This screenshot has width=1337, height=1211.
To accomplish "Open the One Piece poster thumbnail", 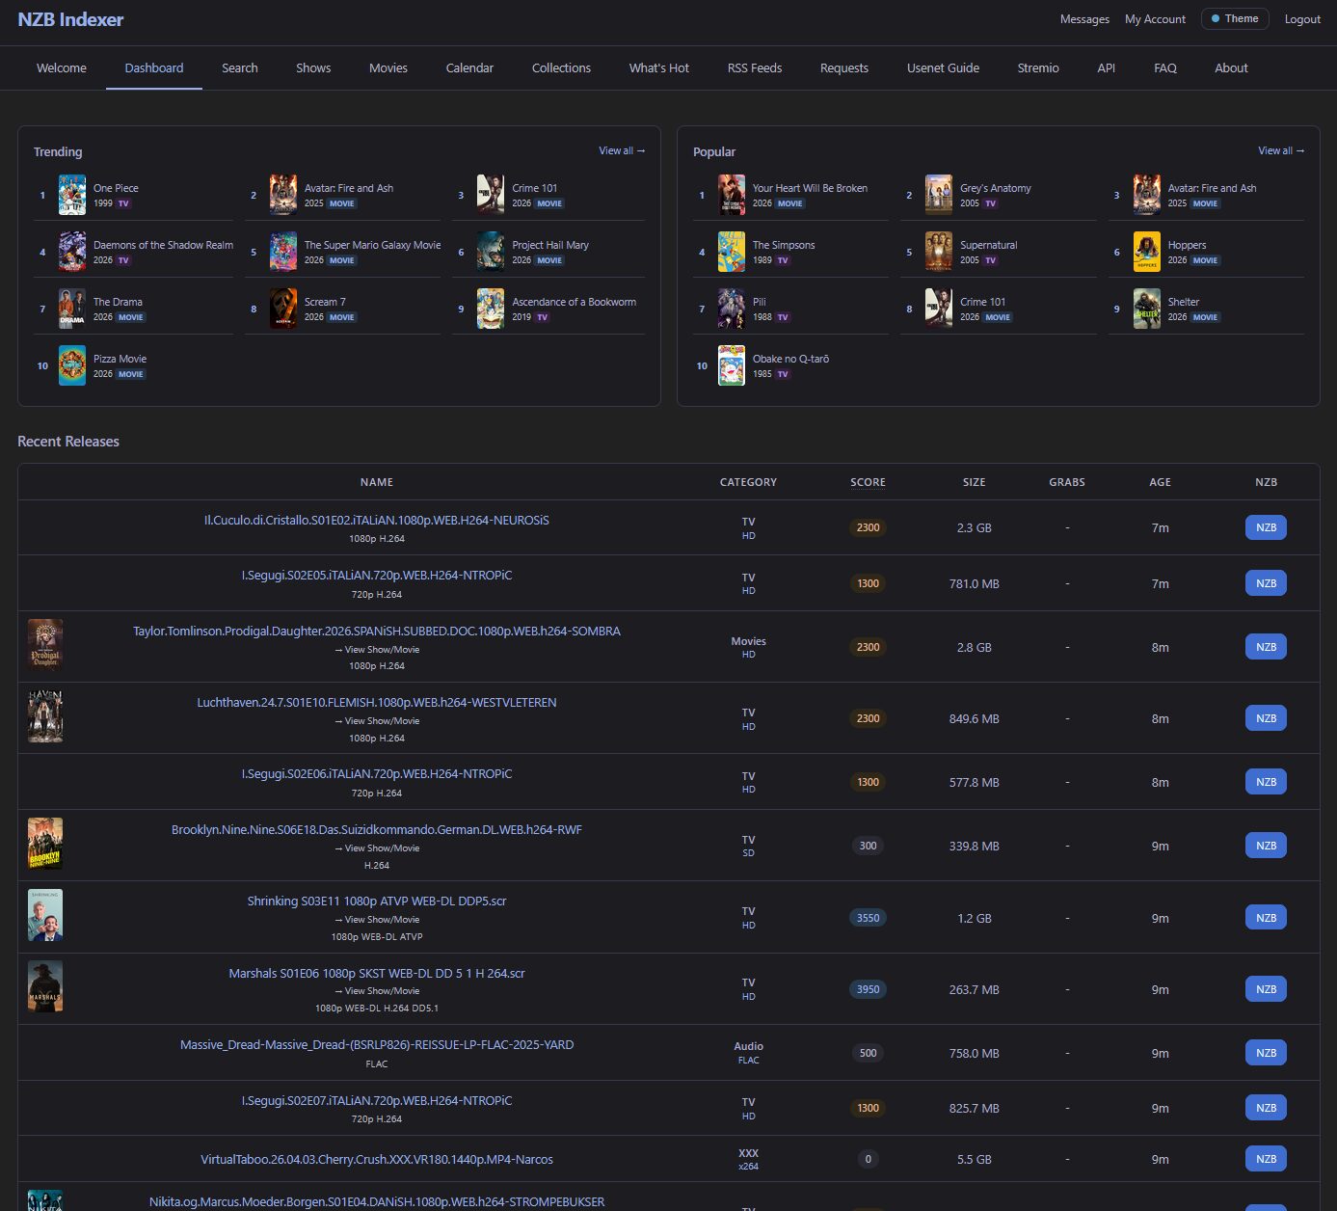I will point(72,195).
